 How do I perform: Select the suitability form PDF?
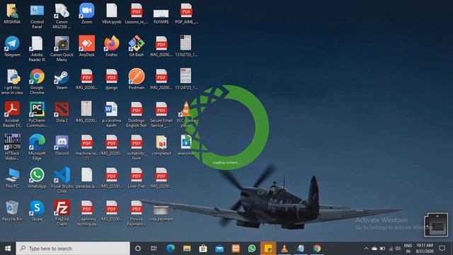[137, 147]
